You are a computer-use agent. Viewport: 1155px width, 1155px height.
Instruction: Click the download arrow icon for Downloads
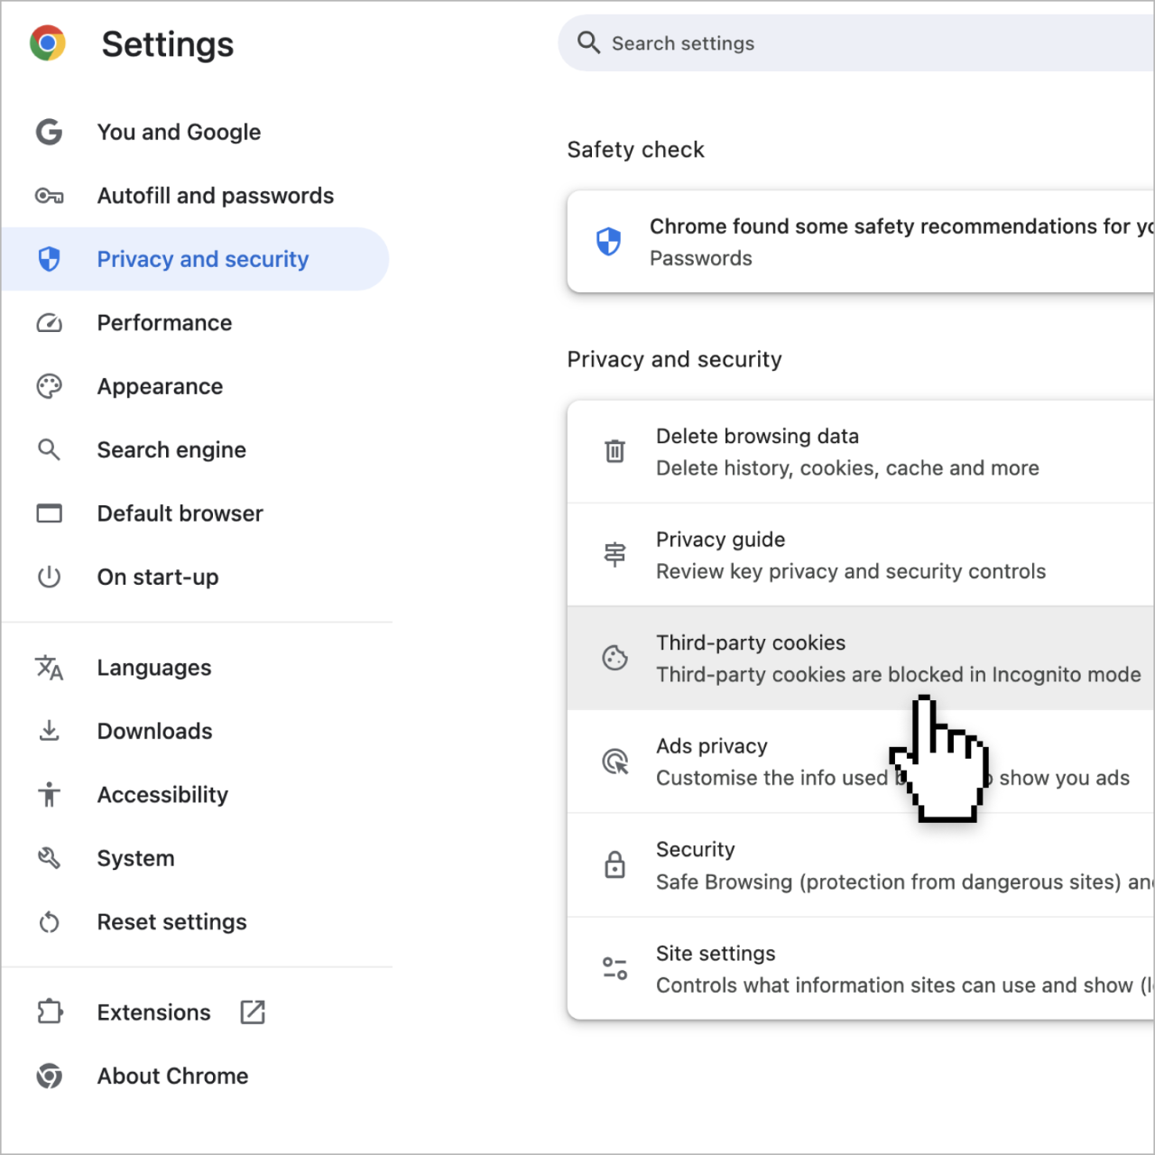coord(49,731)
